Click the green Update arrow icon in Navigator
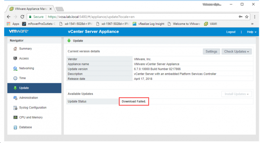 [x=15, y=88]
